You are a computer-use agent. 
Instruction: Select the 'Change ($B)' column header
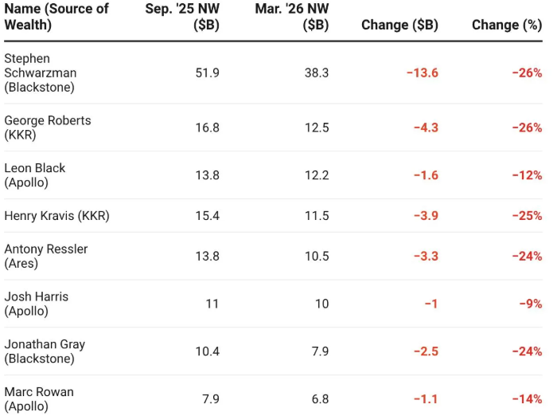click(399, 25)
